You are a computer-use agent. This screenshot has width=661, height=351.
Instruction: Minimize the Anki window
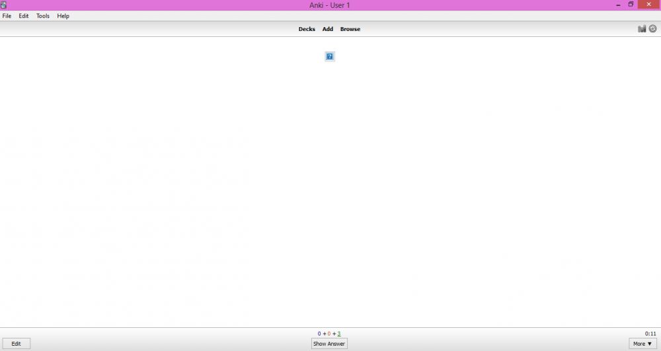click(617, 5)
